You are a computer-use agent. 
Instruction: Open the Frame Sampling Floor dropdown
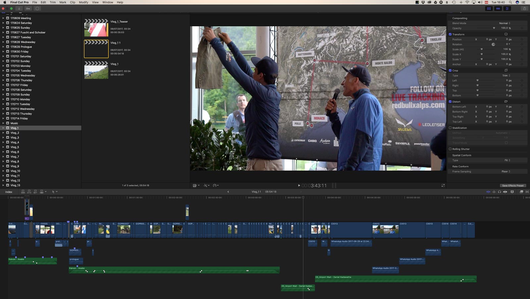(x=506, y=171)
